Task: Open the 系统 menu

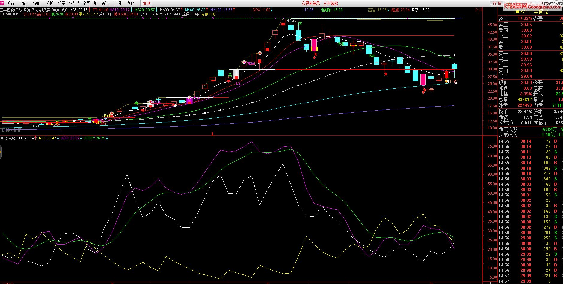Action: point(11,3)
